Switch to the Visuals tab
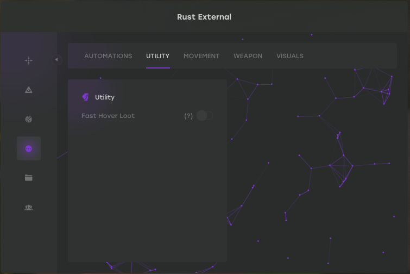This screenshot has height=274, width=410. click(x=289, y=56)
